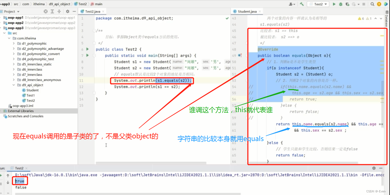This screenshot has height=195, width=390.
Task: Click the weak warning count 1 indicator
Action: point(369,18)
